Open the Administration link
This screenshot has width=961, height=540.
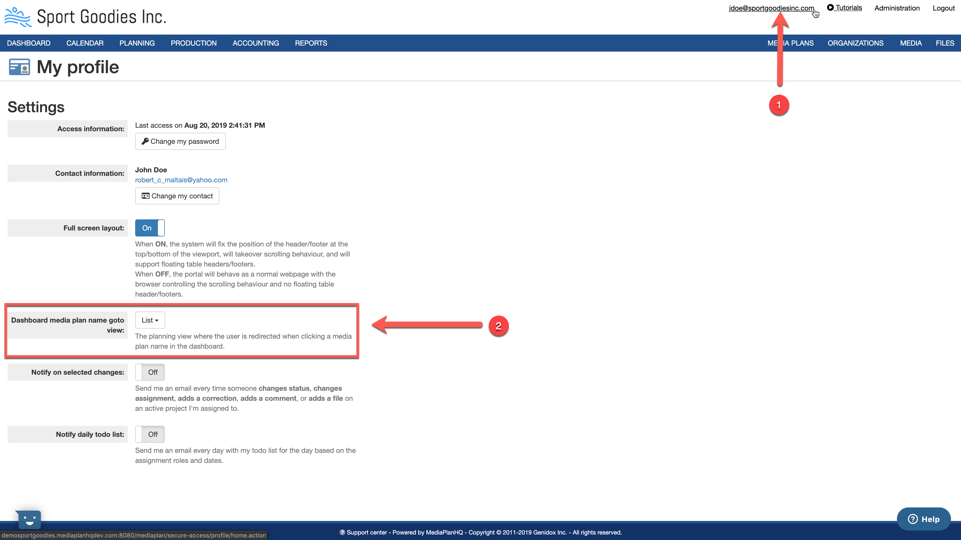(x=897, y=8)
